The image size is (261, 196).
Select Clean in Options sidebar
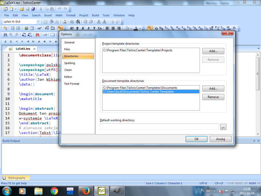click(78, 70)
